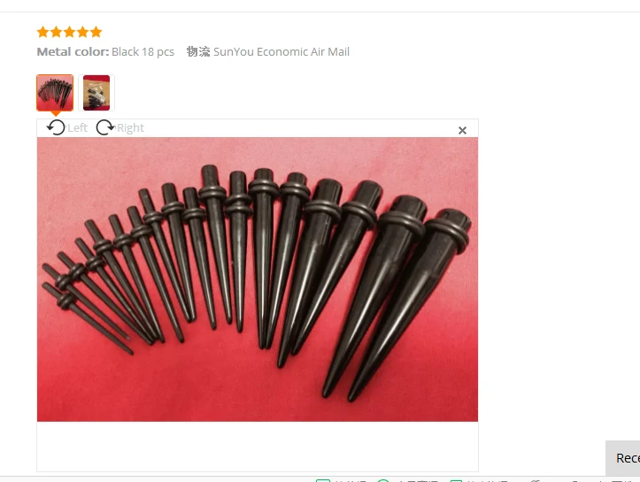Click the 物流 logistics label

click(198, 52)
